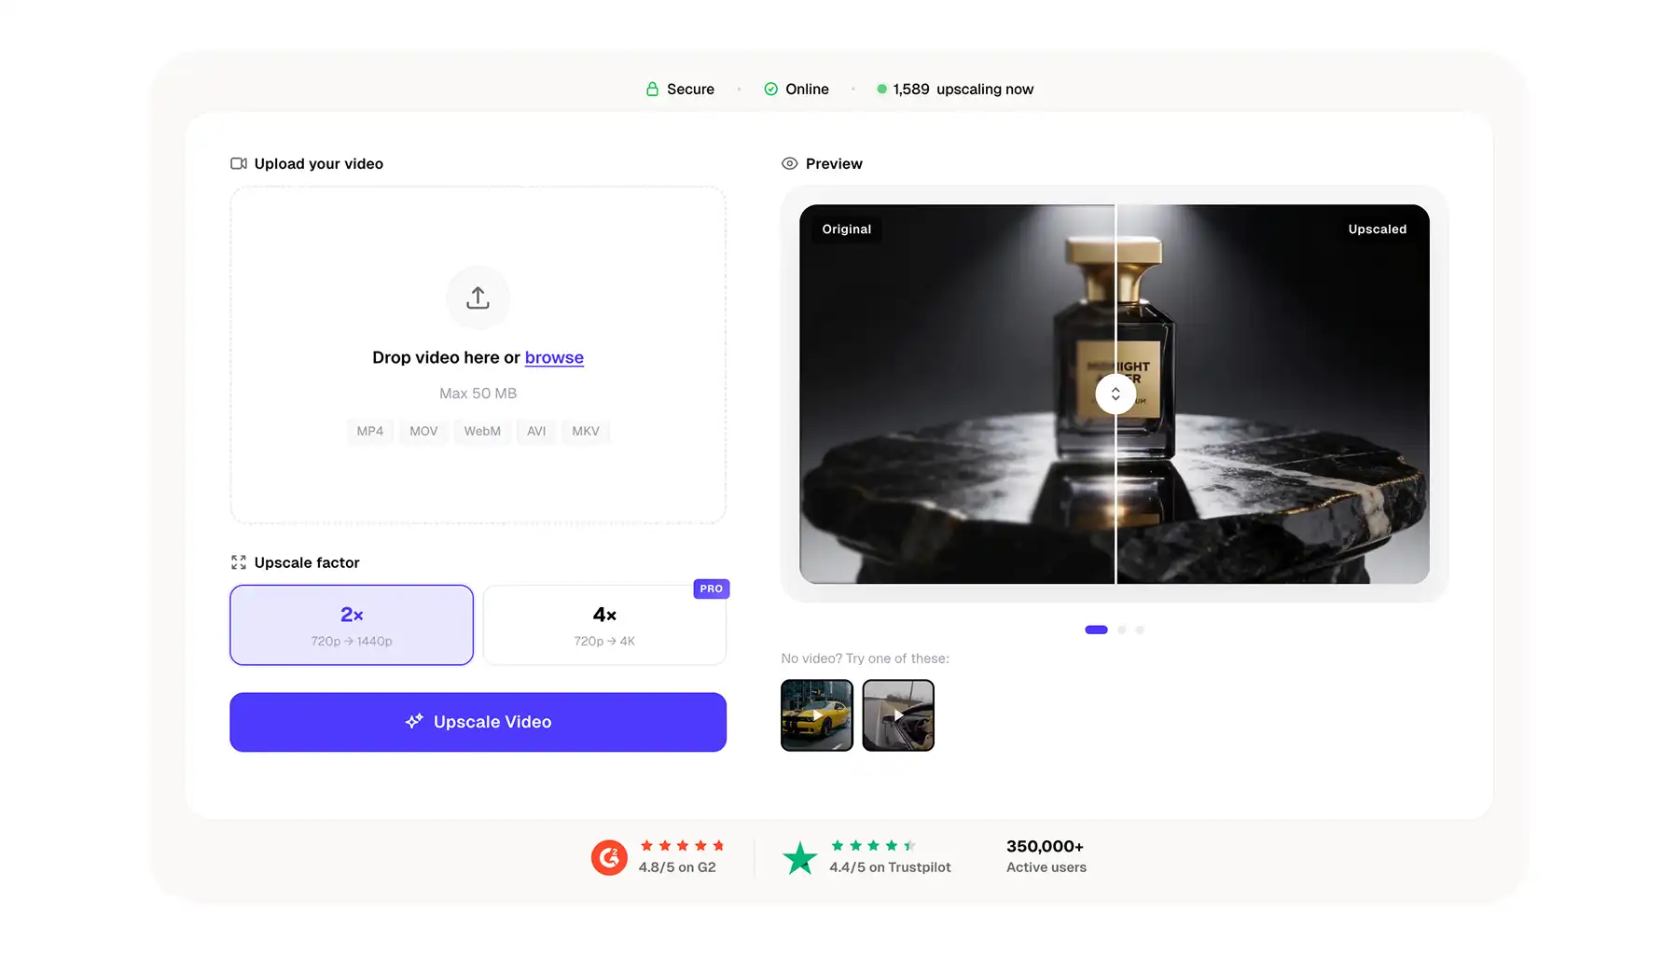Image resolution: width=1677 pixels, height=956 pixels.
Task: Click 'No video? Try one of these' text
Action: (865, 658)
